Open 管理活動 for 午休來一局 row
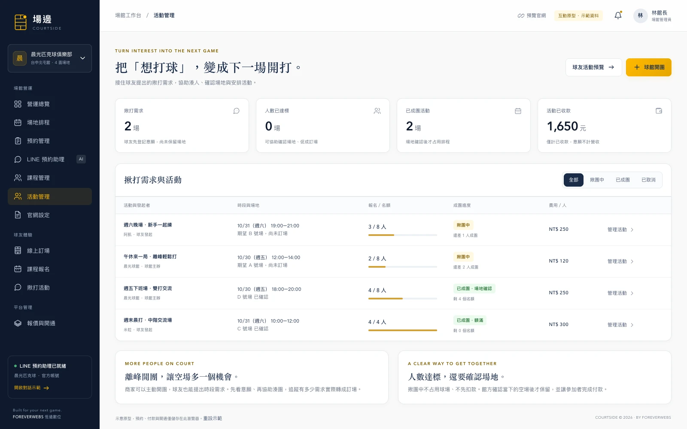Image resolution: width=687 pixels, height=429 pixels. [x=620, y=261]
